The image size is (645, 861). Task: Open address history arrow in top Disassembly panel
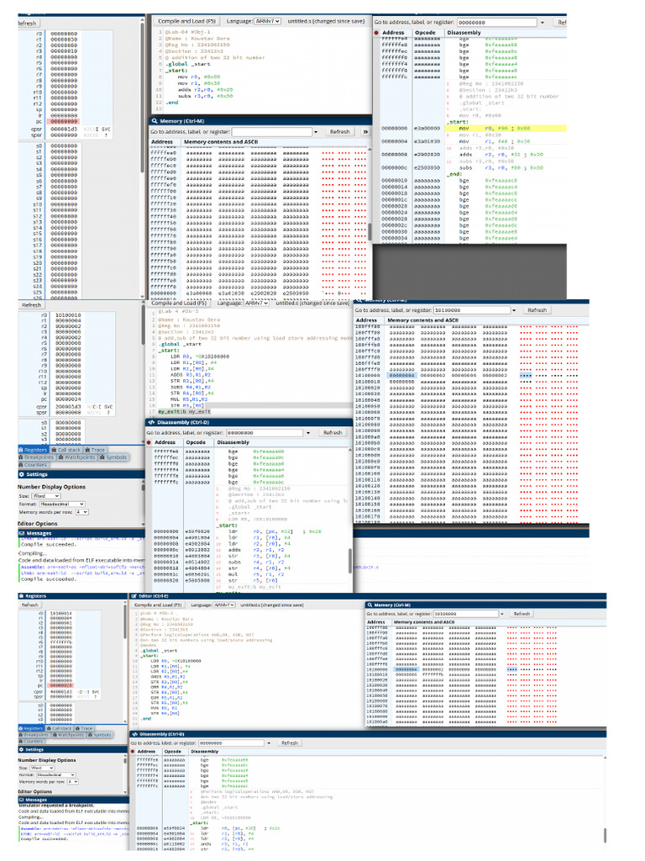click(543, 23)
